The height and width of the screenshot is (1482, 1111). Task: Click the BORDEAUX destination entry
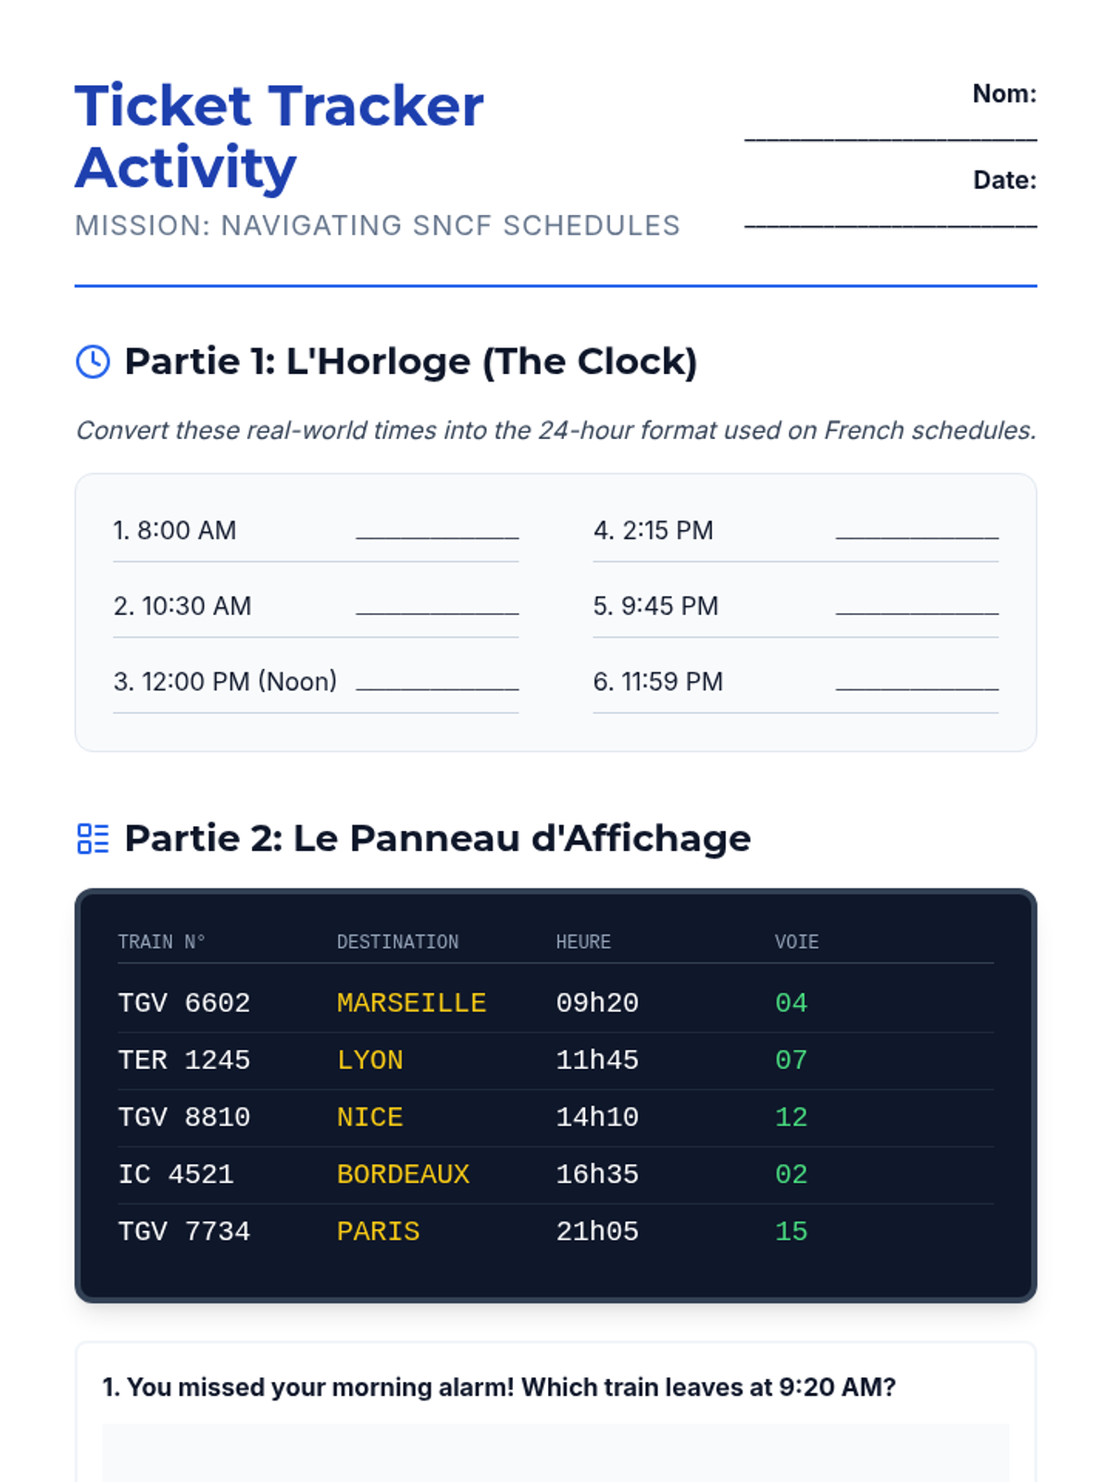click(403, 1174)
